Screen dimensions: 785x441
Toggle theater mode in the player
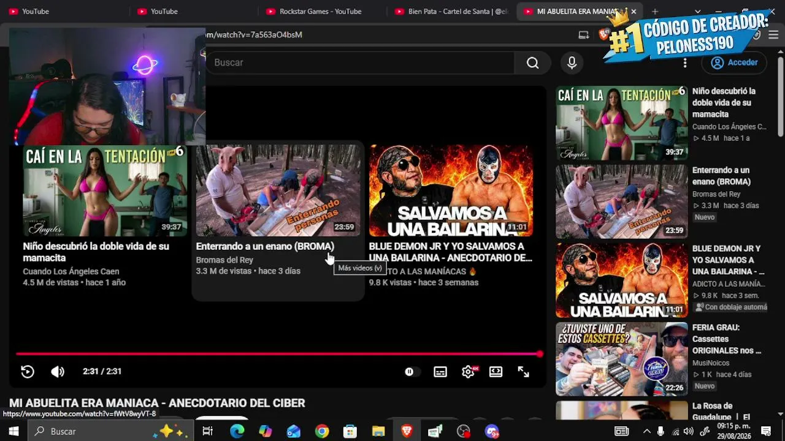point(496,371)
